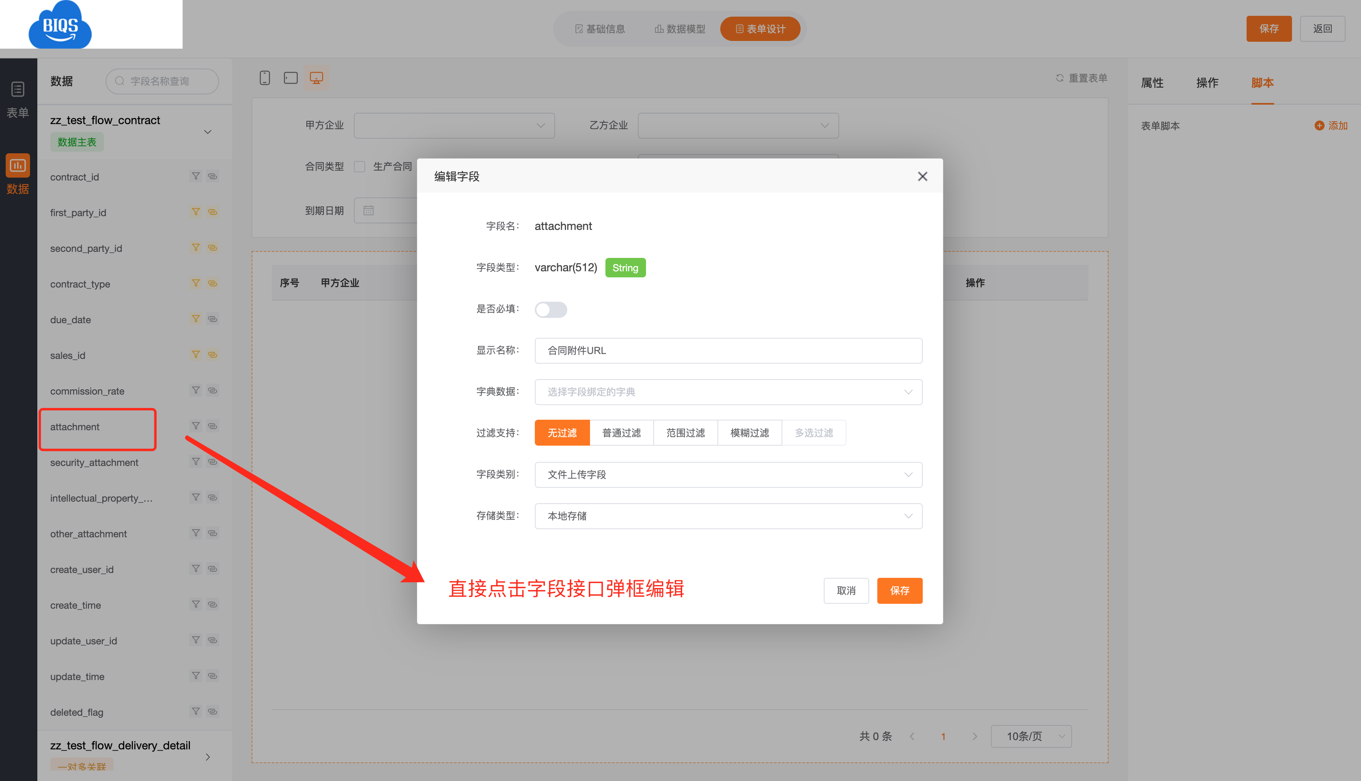Select the security_attachment field row
1361x781 pixels.
pos(134,462)
